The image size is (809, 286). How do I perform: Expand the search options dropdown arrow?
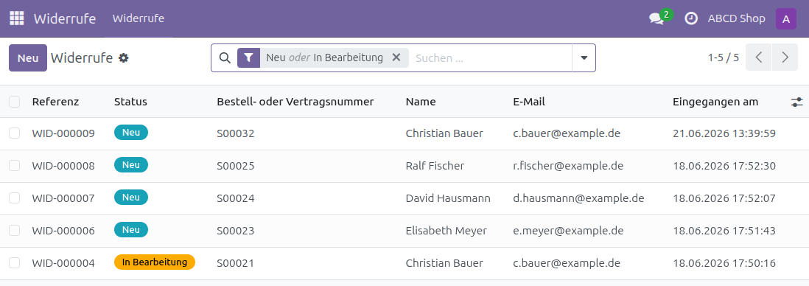584,57
